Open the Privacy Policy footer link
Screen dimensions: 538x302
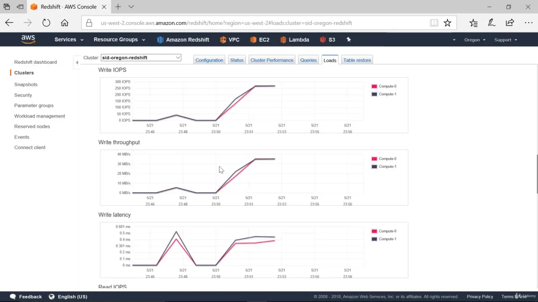[x=480, y=297]
